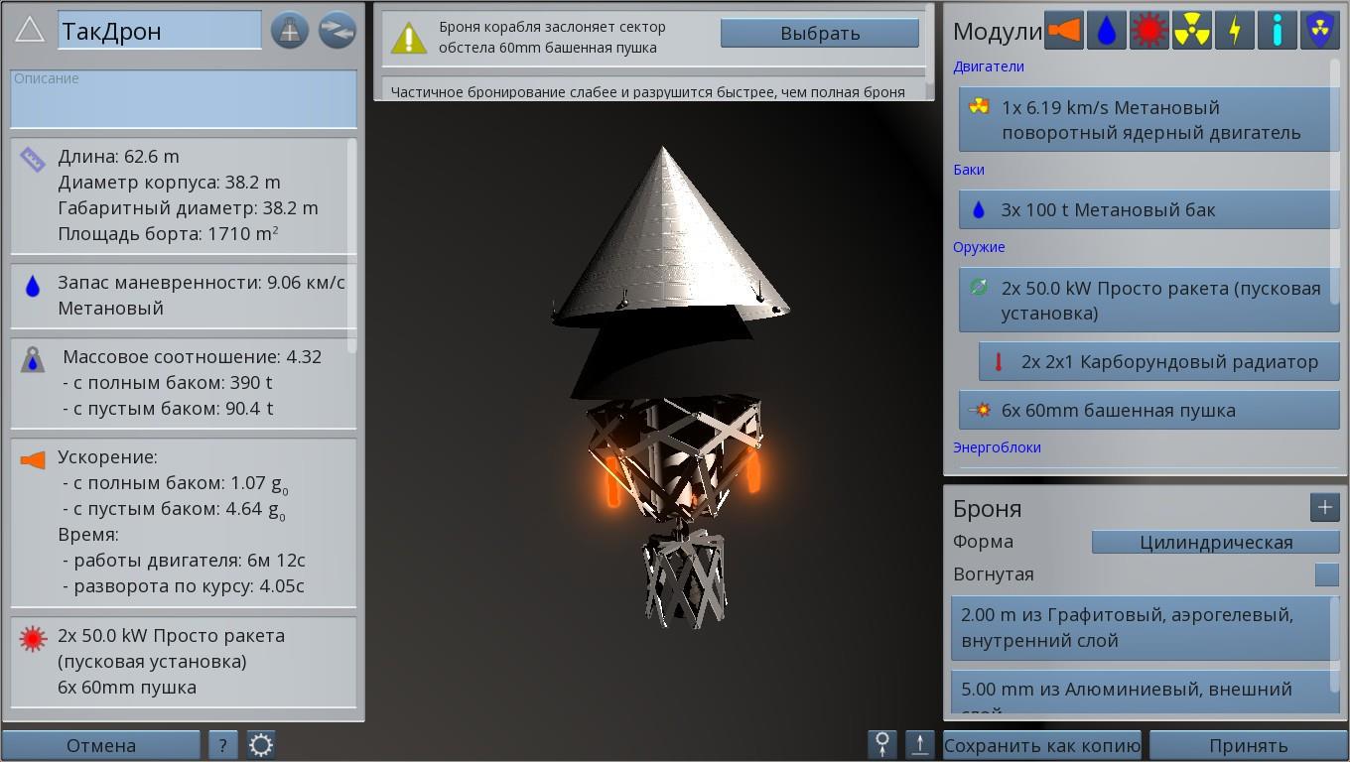Click the yellow radiation trefoil module icon

1191,31
